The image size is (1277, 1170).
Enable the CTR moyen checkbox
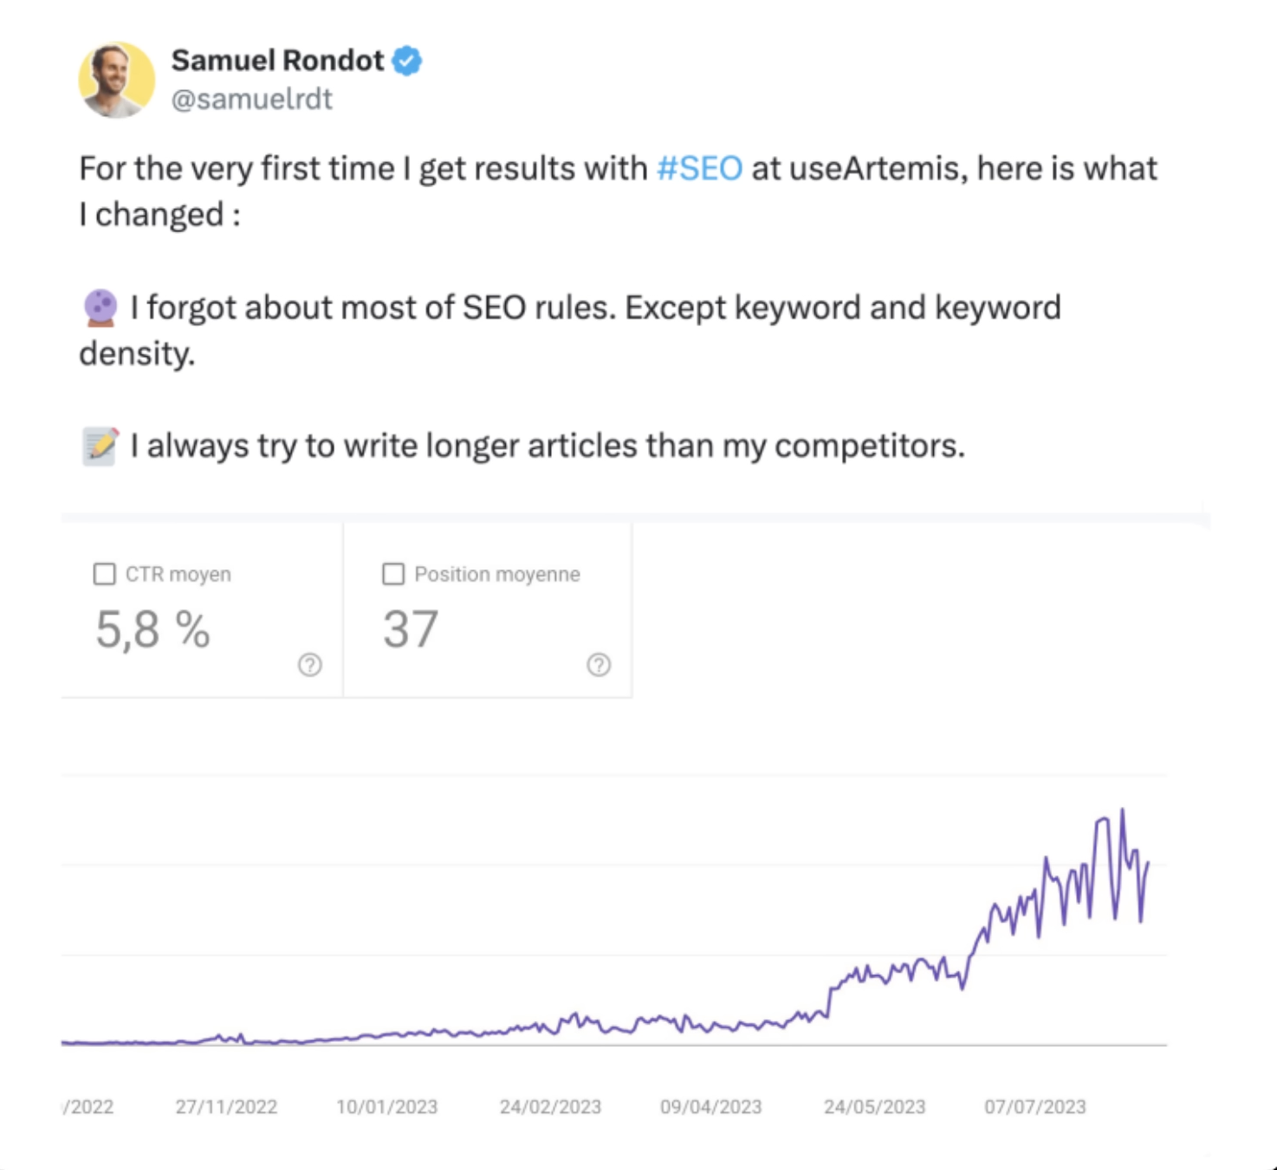105,574
